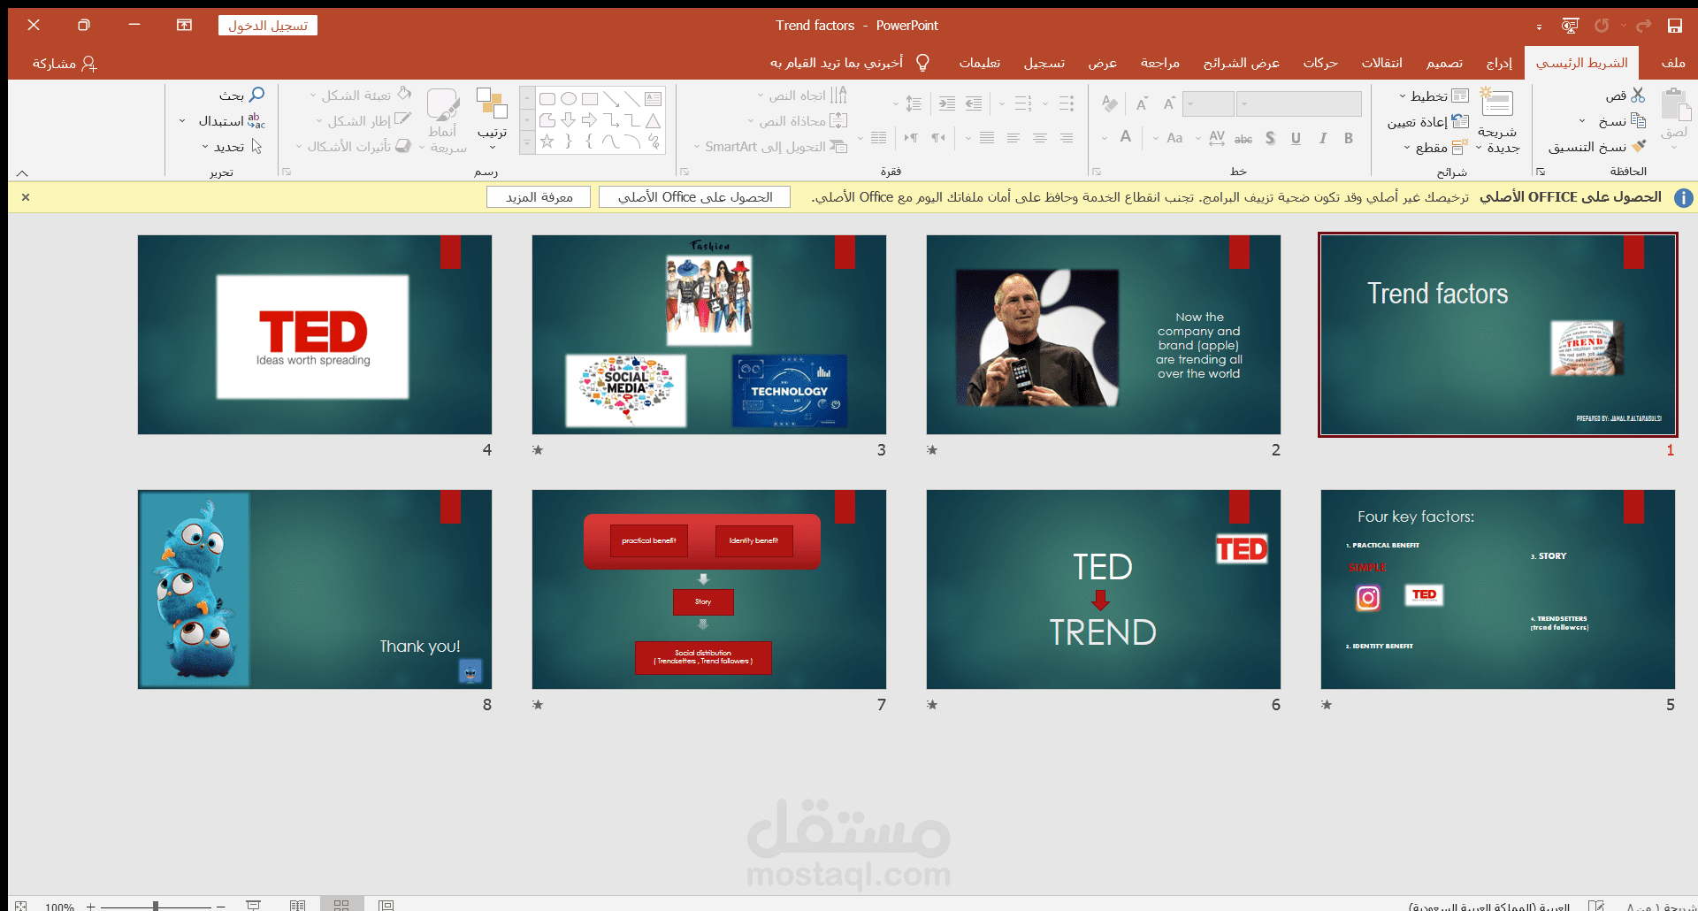Open the Layout (تخطيط) dropdown
Viewport: 1698px width, 911px height.
[1433, 96]
